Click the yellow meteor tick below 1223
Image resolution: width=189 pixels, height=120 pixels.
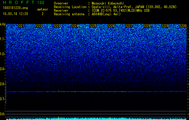[59, 118]
